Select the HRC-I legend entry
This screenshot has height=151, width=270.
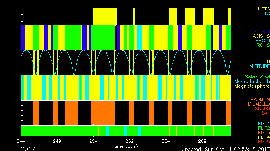[262, 41]
